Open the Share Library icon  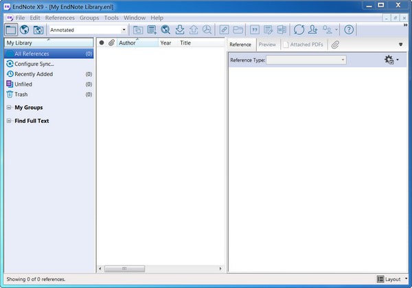[313, 29]
